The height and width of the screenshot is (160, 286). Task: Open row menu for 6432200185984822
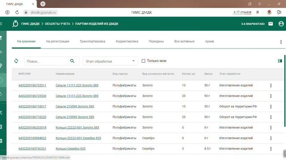tap(271, 138)
